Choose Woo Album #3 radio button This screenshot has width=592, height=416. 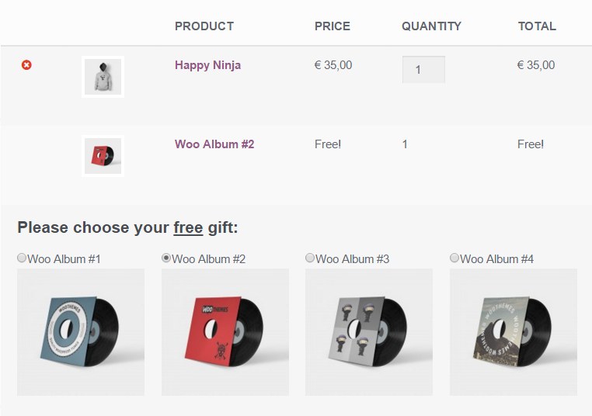pyautogui.click(x=310, y=258)
